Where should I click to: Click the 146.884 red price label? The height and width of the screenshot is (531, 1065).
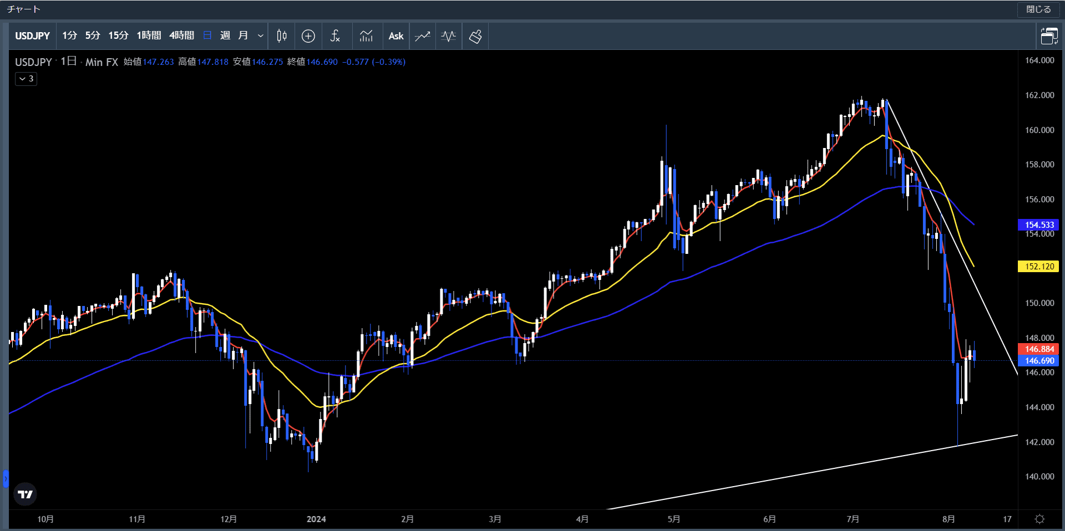(x=1039, y=349)
